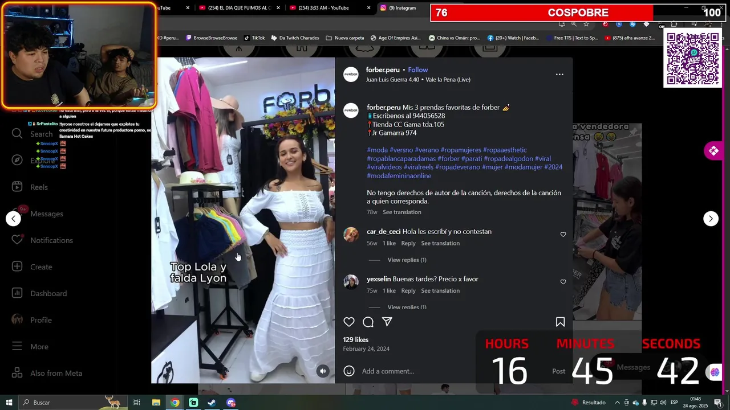730x410 pixels.
Task: Go to the previous post arrow
Action: (x=13, y=219)
